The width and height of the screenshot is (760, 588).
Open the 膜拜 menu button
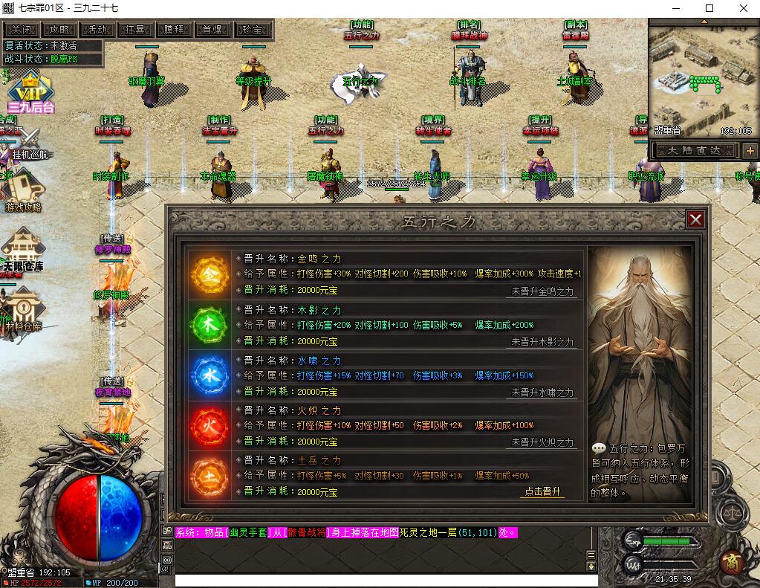tap(174, 30)
